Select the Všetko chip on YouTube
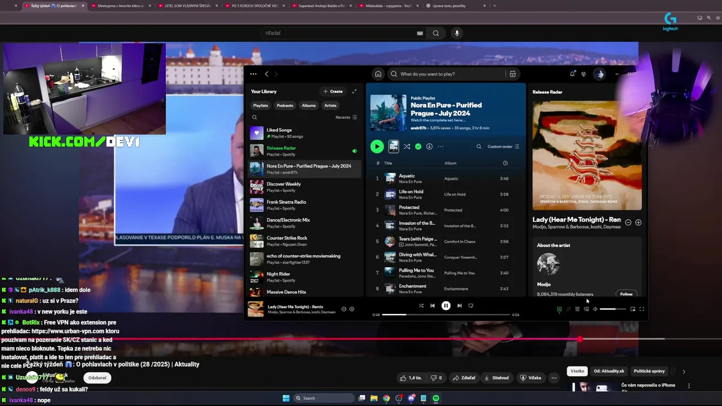 577,371
